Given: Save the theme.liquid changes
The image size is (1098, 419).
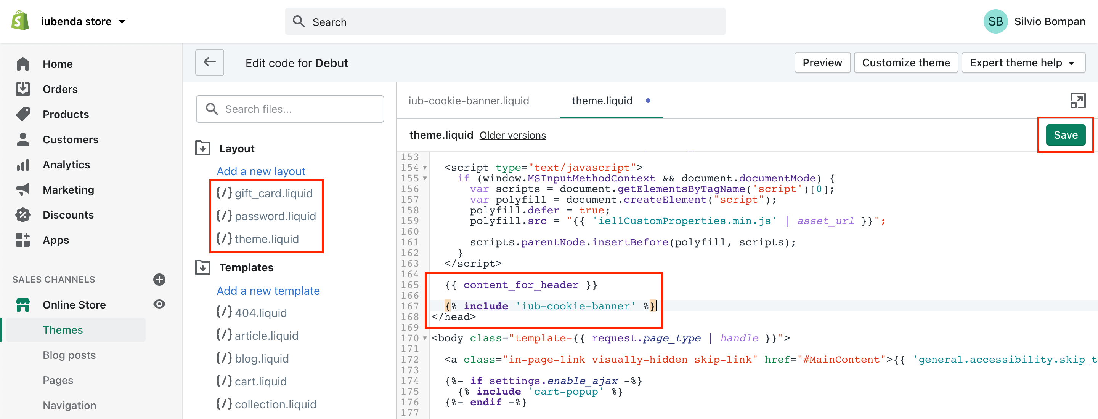Looking at the screenshot, I should 1065,135.
